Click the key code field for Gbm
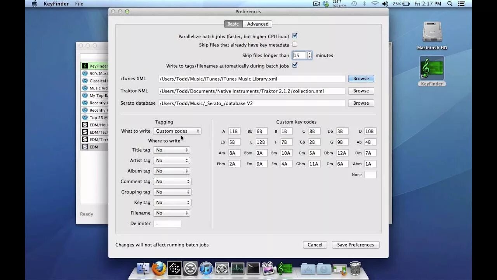The width and height of the screenshot is (497, 280). pos(314,164)
